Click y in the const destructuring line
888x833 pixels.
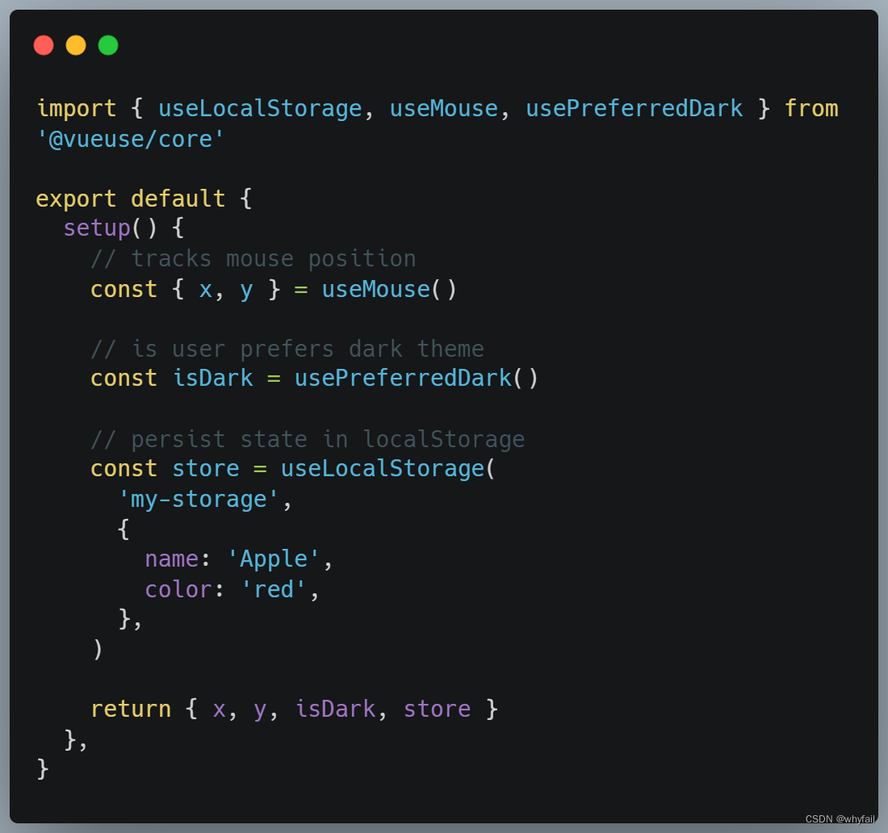[x=245, y=291]
